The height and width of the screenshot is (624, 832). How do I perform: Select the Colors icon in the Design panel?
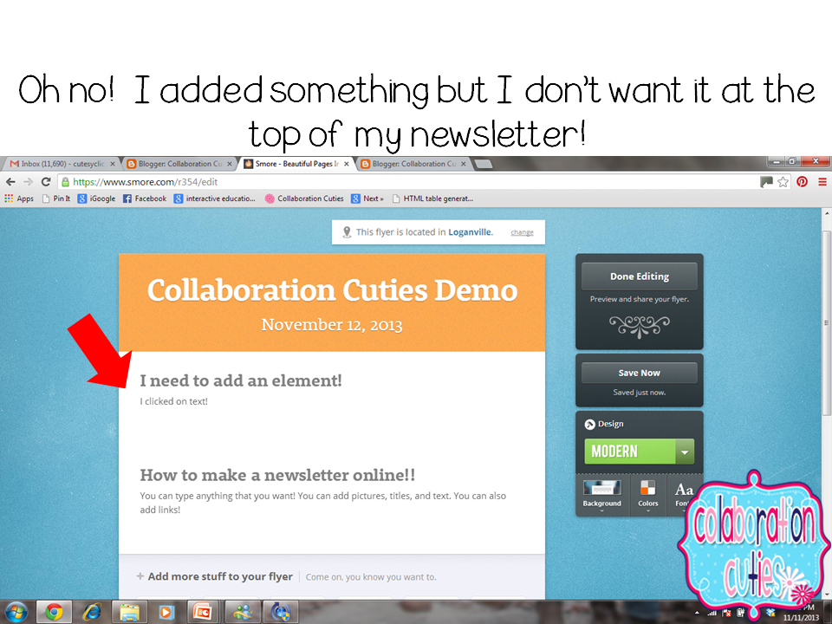coord(647,490)
